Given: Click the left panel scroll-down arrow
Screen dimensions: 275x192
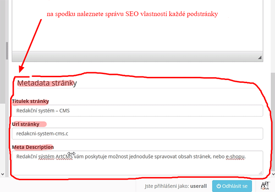Looking at the screenshot, I should coord(3,174).
